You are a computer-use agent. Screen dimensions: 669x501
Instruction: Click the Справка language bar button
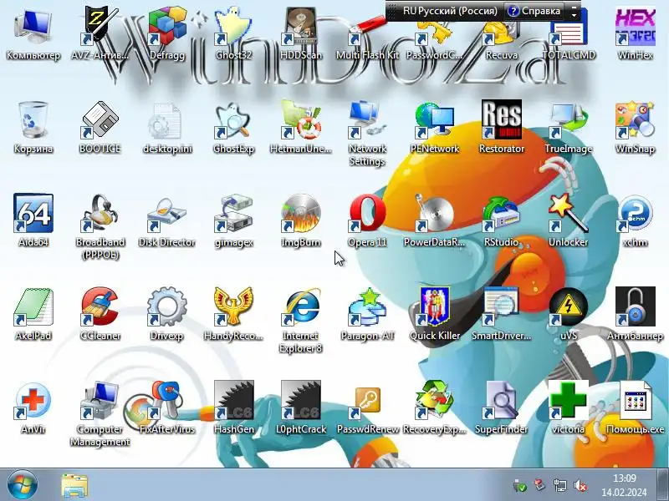click(x=534, y=11)
